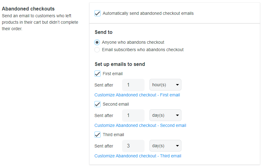This screenshot has width=262, height=166.
Task: Open Customize Abandoned checkout - Second email link
Action: click(140, 125)
